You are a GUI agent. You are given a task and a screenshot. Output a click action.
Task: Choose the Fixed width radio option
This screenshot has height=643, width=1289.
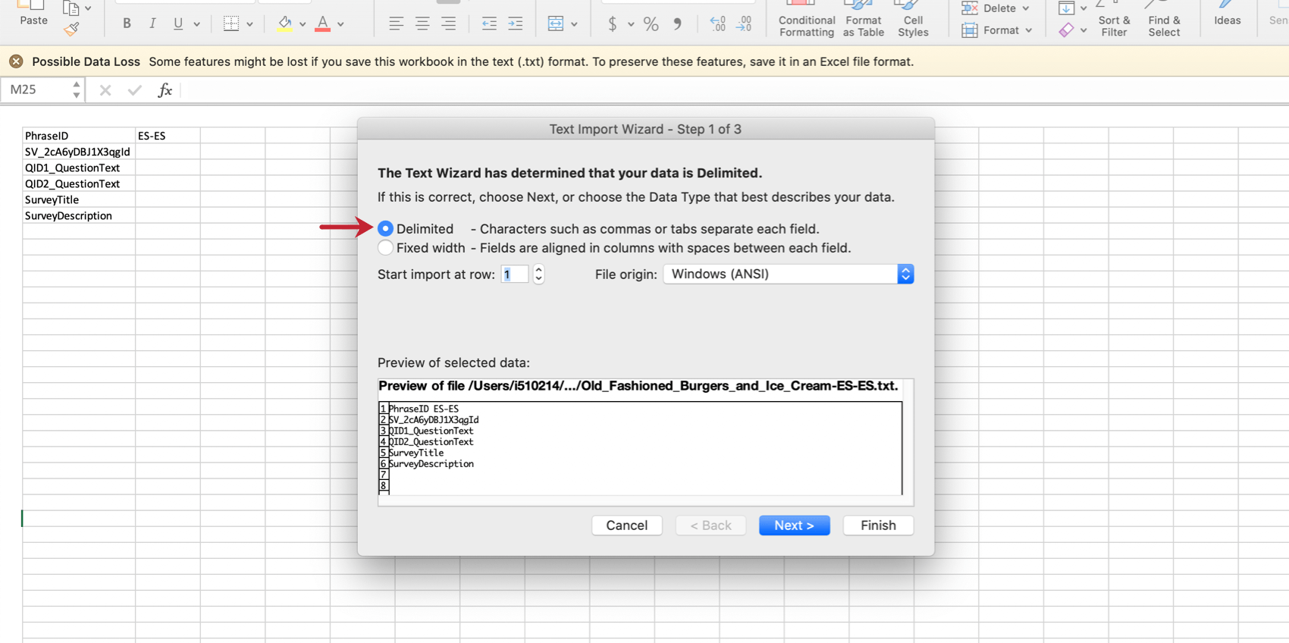click(x=385, y=248)
